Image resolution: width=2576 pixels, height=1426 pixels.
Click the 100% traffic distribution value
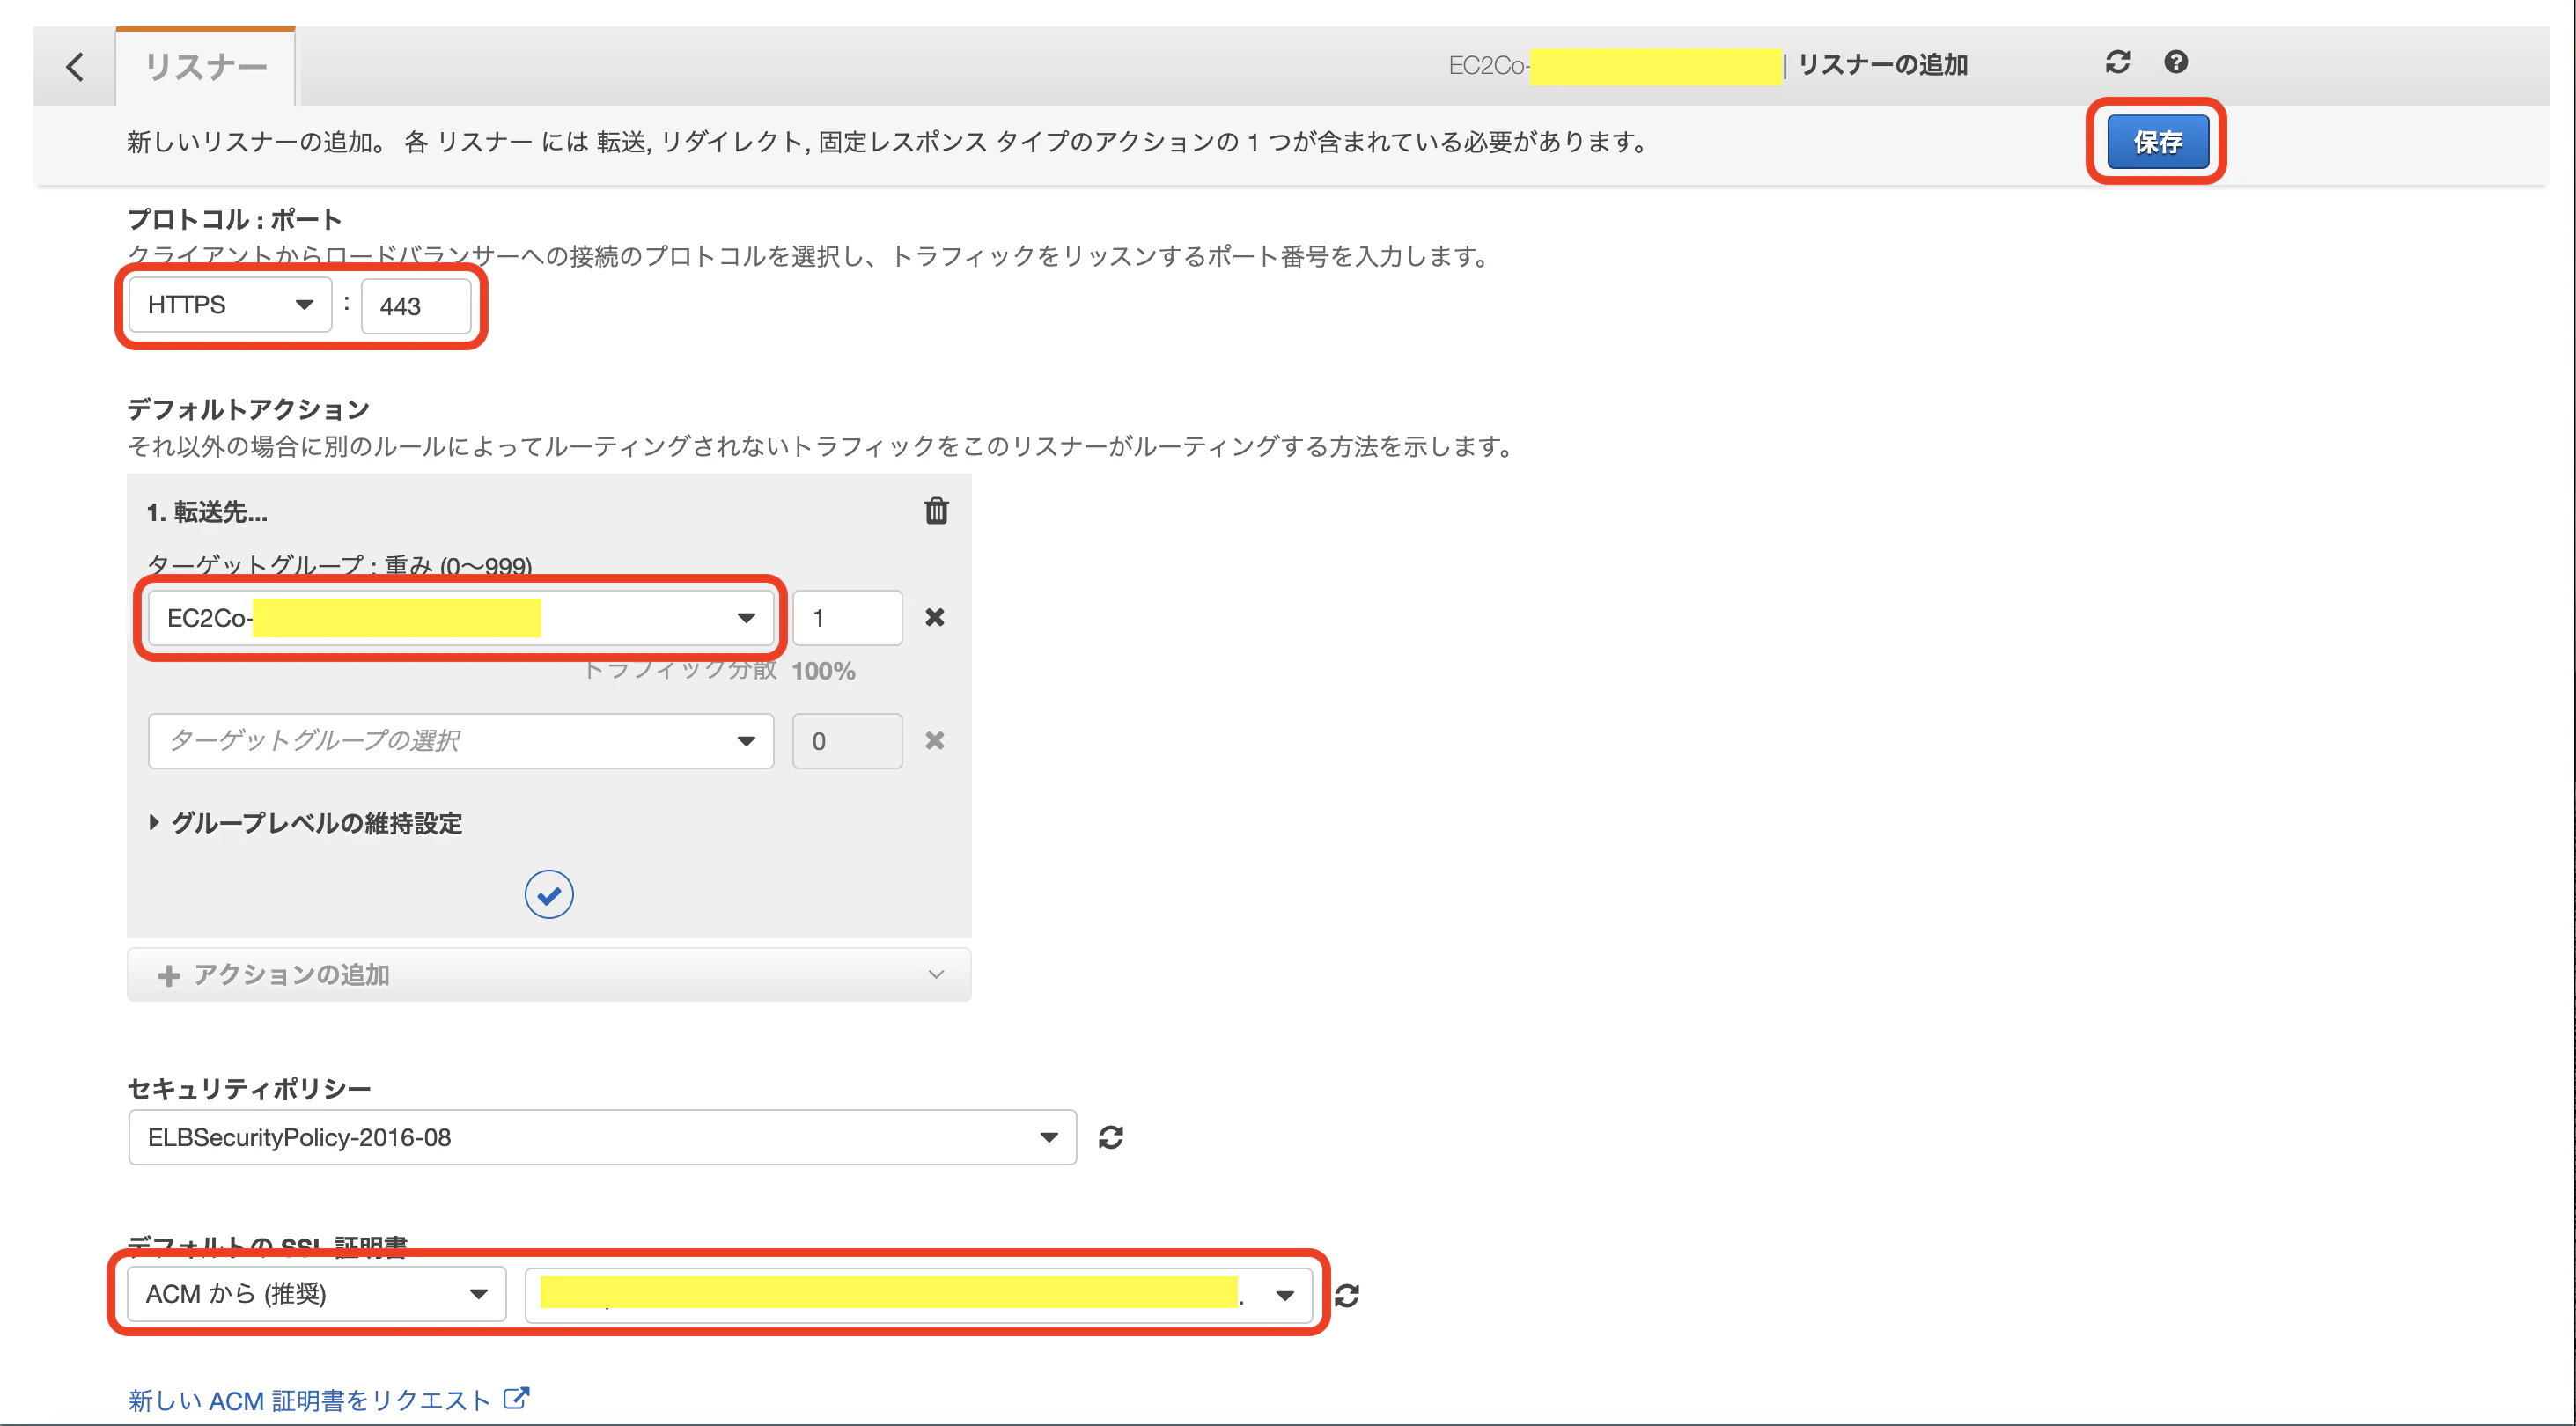(x=823, y=671)
